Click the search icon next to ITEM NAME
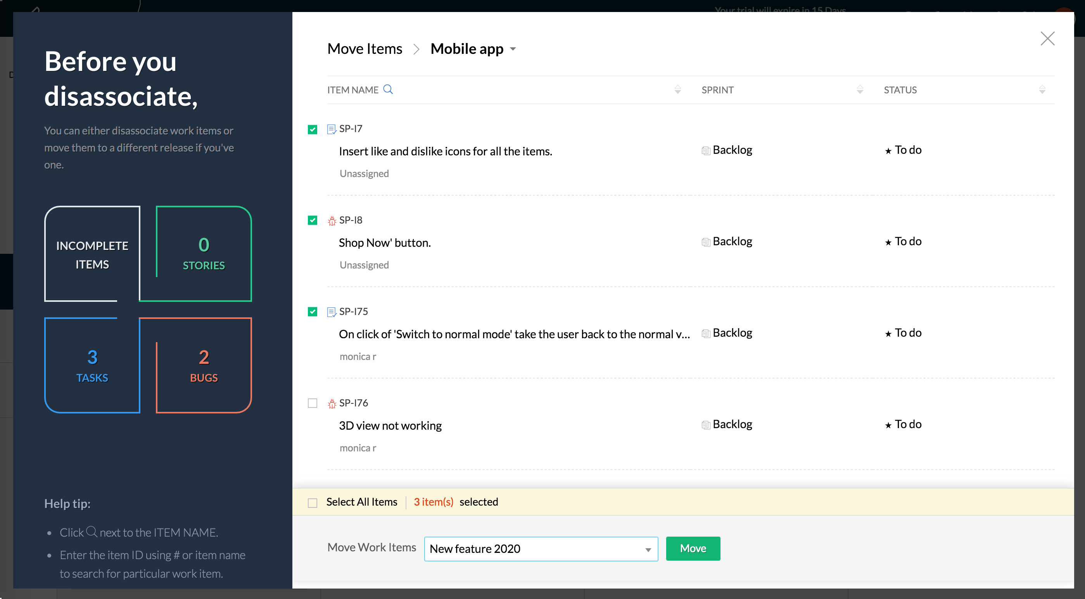This screenshot has width=1085, height=599. click(388, 89)
